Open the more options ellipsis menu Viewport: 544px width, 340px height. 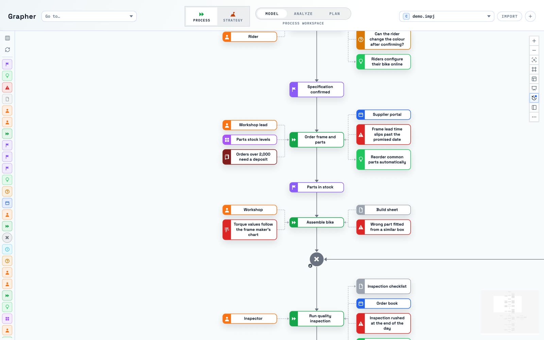tap(534, 117)
